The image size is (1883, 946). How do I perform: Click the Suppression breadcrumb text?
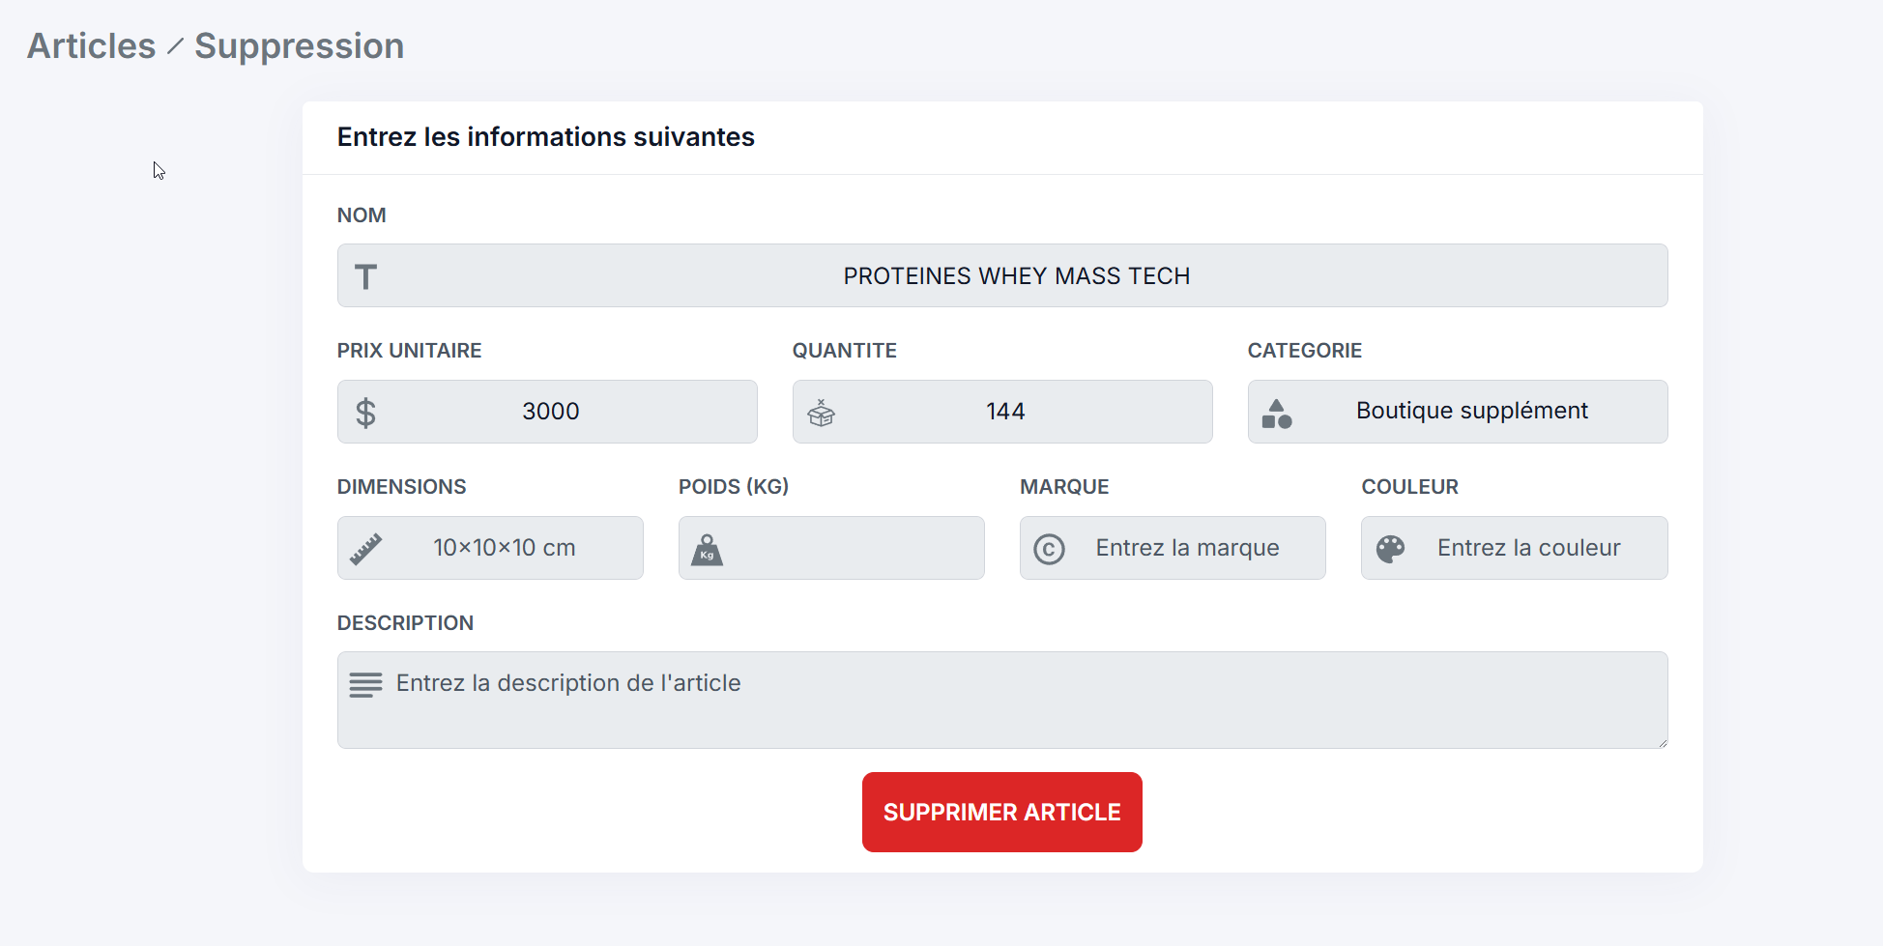pyautogui.click(x=300, y=45)
